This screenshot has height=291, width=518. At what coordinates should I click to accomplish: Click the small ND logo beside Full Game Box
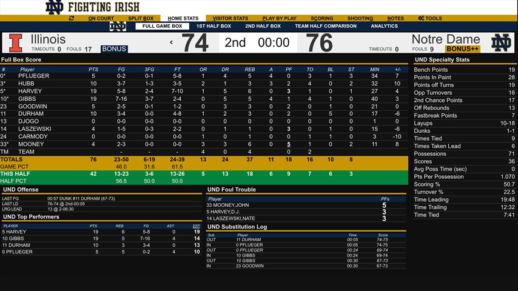point(118,26)
